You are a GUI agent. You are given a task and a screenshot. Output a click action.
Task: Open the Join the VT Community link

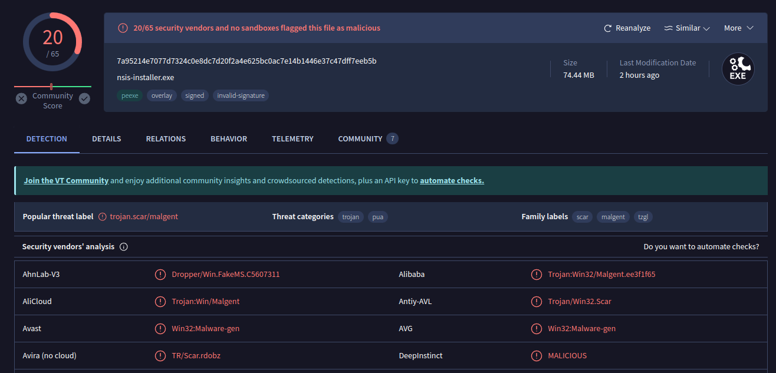coord(66,181)
